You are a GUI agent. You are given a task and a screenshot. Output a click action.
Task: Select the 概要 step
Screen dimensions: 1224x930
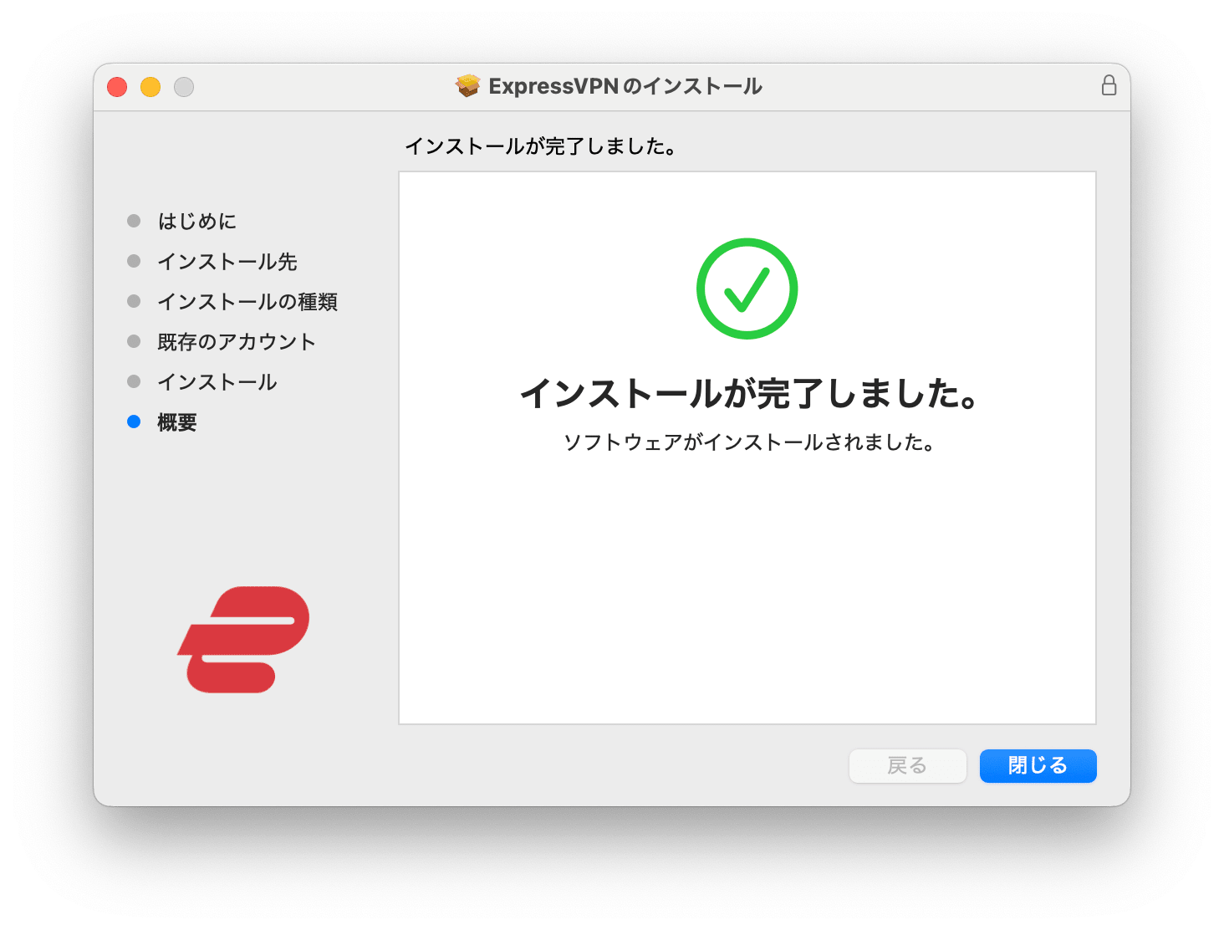[177, 422]
